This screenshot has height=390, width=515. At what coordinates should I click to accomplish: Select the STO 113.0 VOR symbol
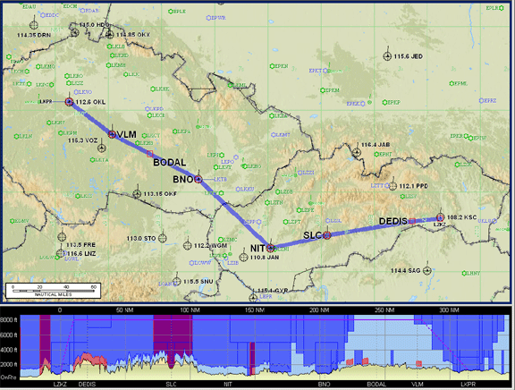click(162, 238)
